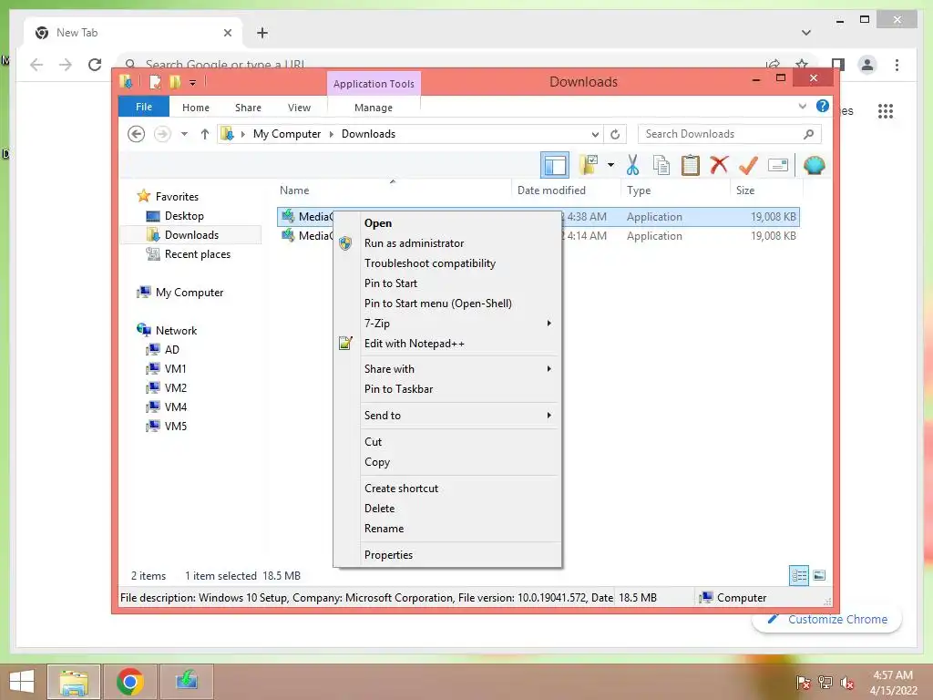Sort by the Name column header
The height and width of the screenshot is (700, 933).
click(x=393, y=190)
